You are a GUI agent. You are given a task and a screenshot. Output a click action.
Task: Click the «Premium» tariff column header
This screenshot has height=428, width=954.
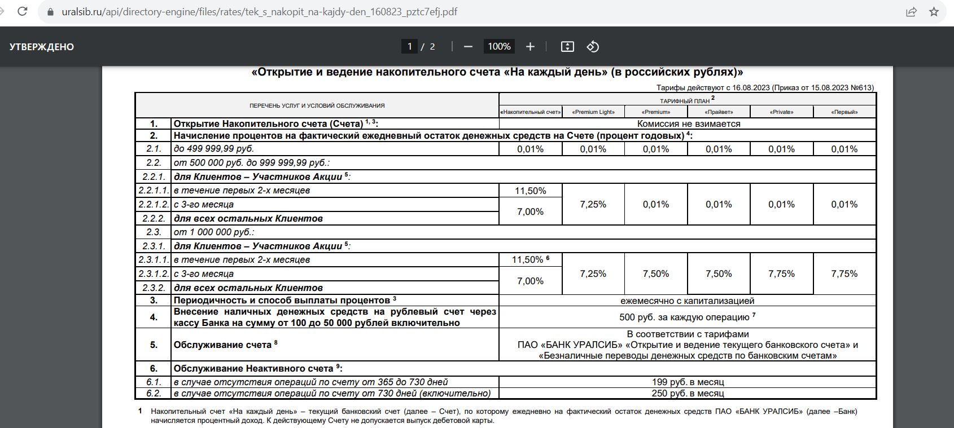pyautogui.click(x=656, y=112)
